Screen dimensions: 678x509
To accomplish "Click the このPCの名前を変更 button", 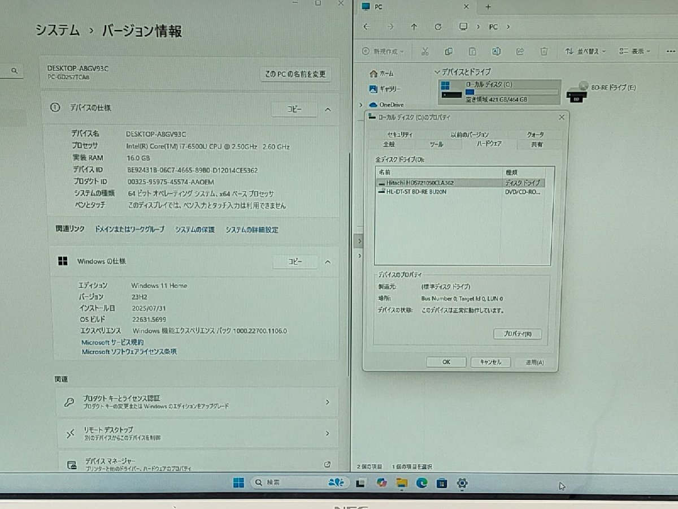I will pyautogui.click(x=295, y=74).
